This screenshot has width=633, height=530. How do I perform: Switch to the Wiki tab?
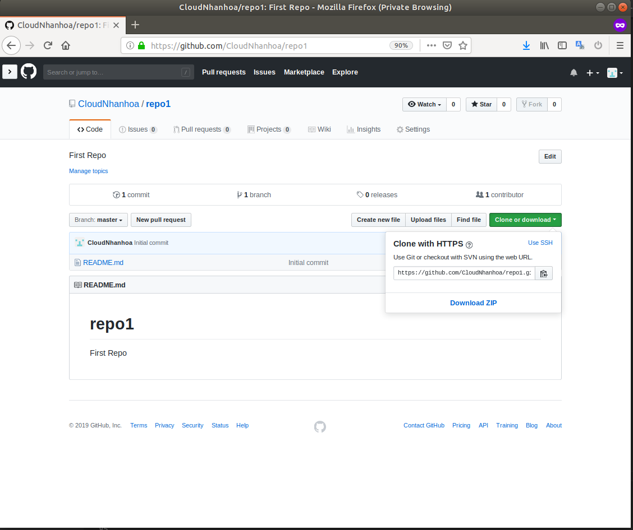(319, 129)
